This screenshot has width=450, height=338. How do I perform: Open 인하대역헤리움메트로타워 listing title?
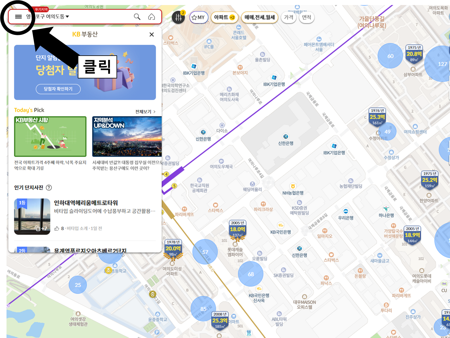click(86, 203)
